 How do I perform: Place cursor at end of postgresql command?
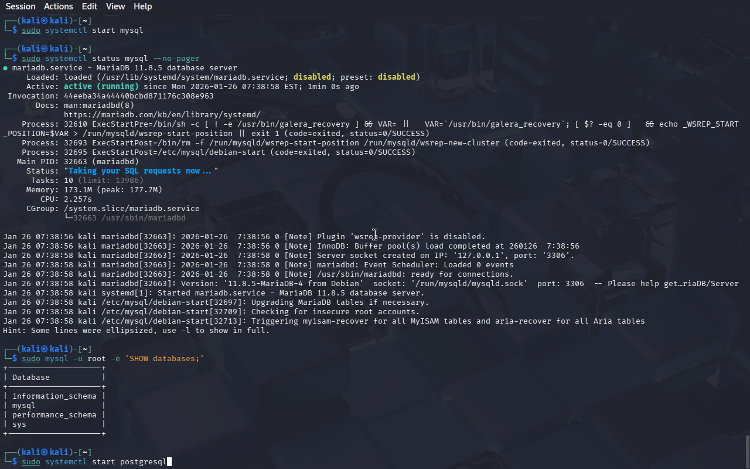click(x=169, y=462)
